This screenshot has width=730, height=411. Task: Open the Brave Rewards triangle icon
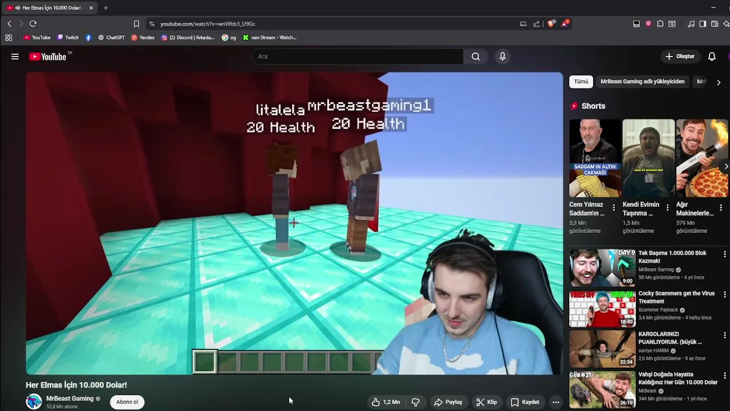pyautogui.click(x=565, y=23)
